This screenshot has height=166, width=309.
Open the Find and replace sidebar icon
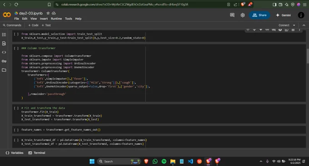coord(4,44)
